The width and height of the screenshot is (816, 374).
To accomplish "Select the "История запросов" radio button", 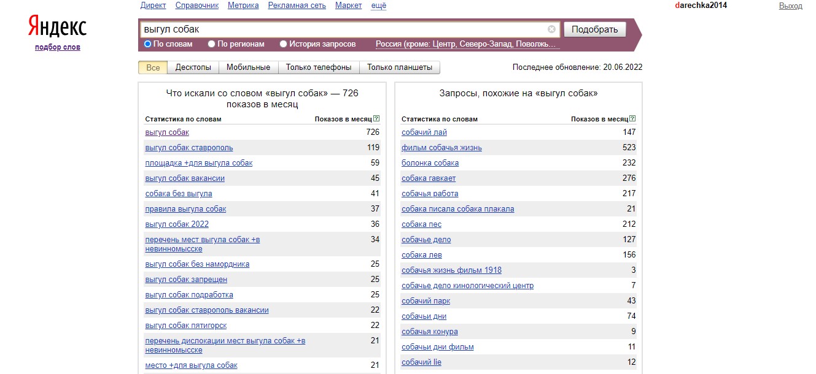I will tap(284, 44).
